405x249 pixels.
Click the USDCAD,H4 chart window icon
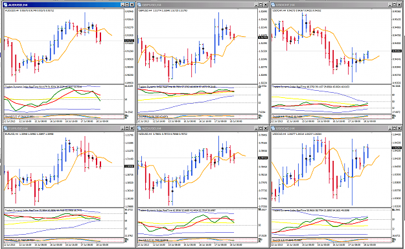click(x=273, y=128)
